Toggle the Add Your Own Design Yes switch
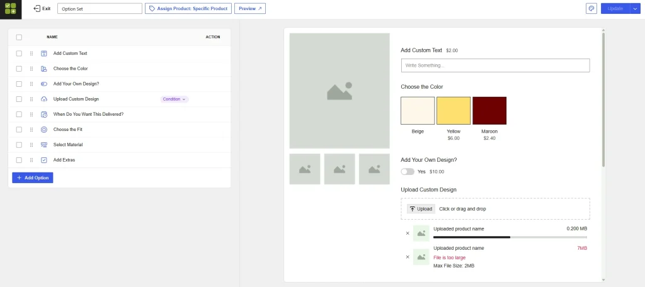The image size is (645, 287). [x=408, y=171]
